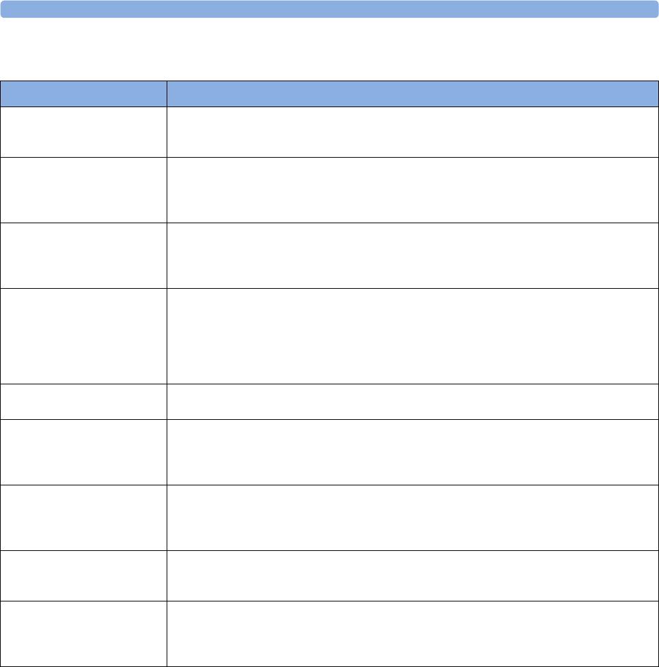Click the seventh body row's narrow cell
659x667 pixels.
tap(83, 517)
